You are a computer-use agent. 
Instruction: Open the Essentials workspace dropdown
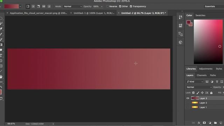pos(213,6)
